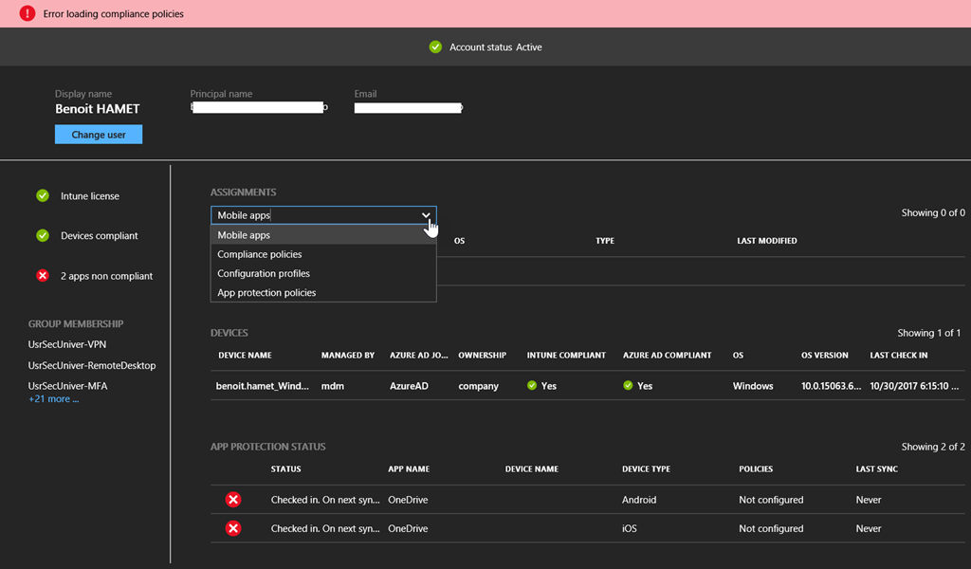Viewport: 971px width, 569px height.
Task: Choose Compliance policies in the dropdown
Action: point(260,254)
